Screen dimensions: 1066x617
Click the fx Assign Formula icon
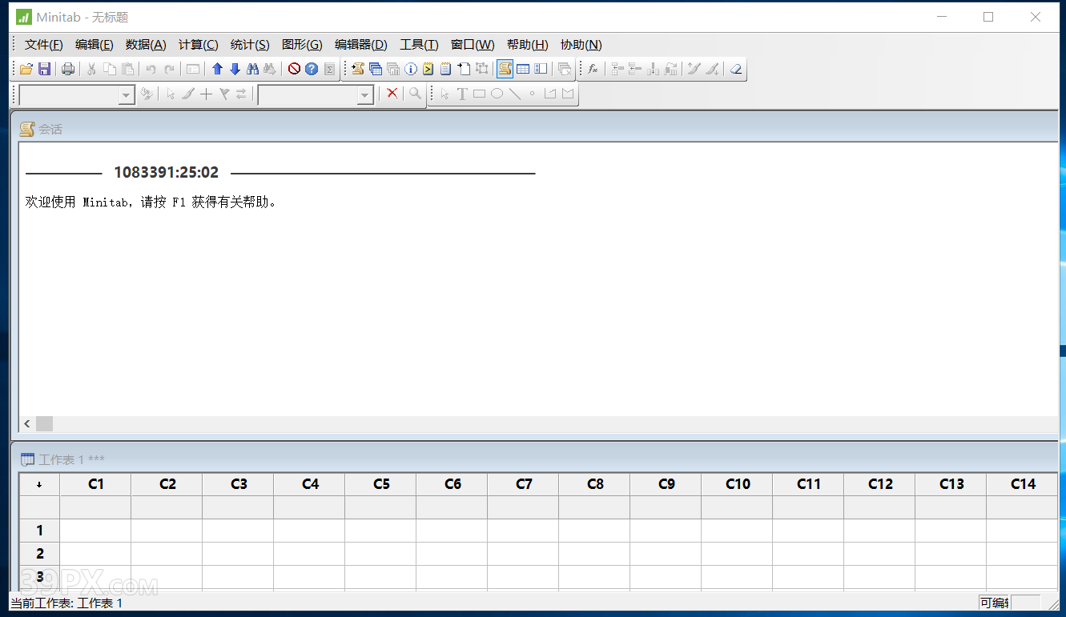(593, 70)
